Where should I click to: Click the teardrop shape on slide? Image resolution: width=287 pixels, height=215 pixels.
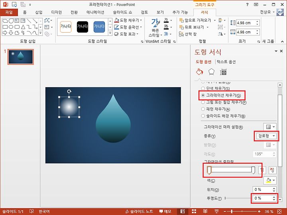click(x=113, y=121)
